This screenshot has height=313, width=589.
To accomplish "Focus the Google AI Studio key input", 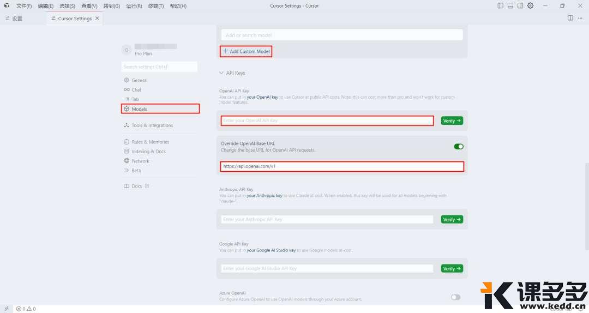I will click(x=327, y=269).
